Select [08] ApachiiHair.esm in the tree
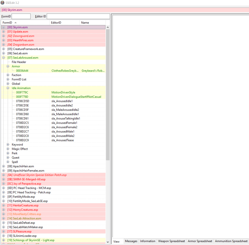This screenshot has height=245, width=249. tap(53, 166)
